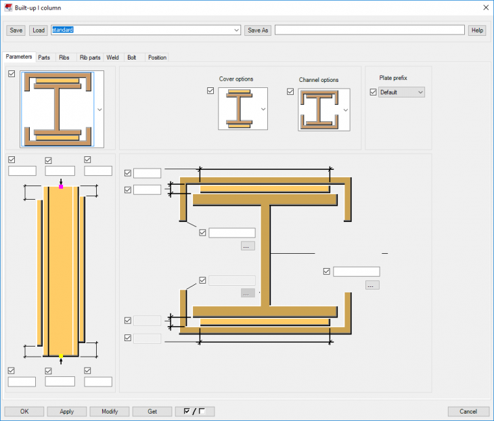Toggle top-right offset checkbox above the column elevation

point(87,160)
